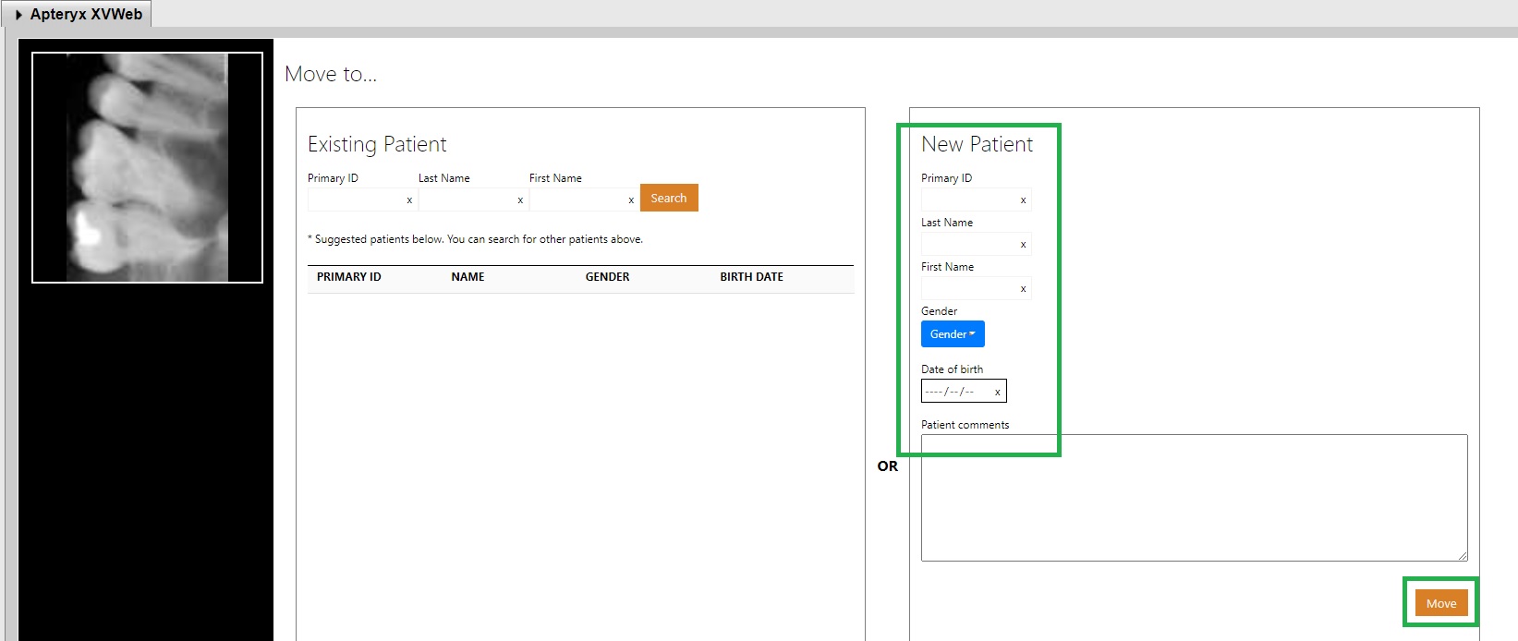The image size is (1518, 641).
Task: Clear the Date of birth field
Action: tap(997, 393)
